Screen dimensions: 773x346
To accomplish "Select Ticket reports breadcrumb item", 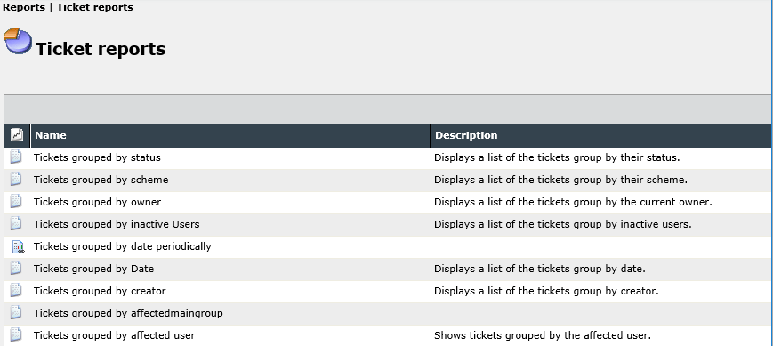I will [94, 7].
